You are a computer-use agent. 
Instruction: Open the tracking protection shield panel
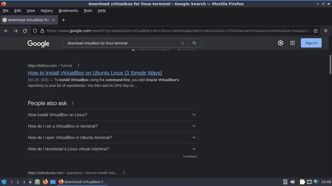(x=35, y=31)
